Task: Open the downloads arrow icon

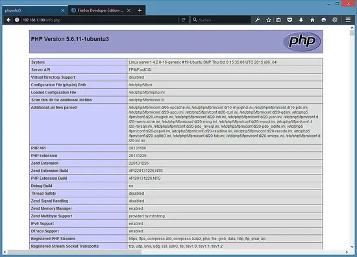Action: [x=301, y=20]
